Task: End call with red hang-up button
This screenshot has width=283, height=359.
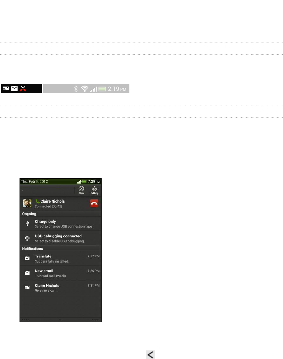Action: click(94, 203)
